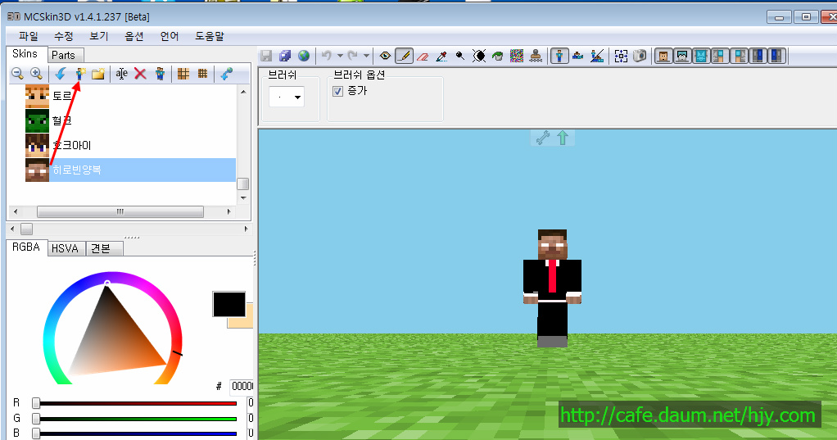Select the stamp tool
The height and width of the screenshot is (440, 837).
click(536, 56)
